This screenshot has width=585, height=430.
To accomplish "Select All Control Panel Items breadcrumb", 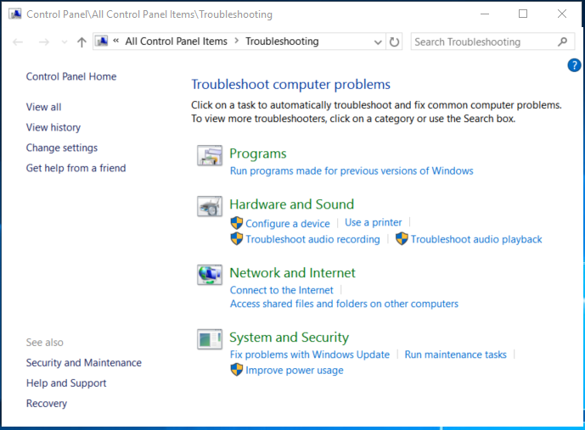I will [176, 42].
